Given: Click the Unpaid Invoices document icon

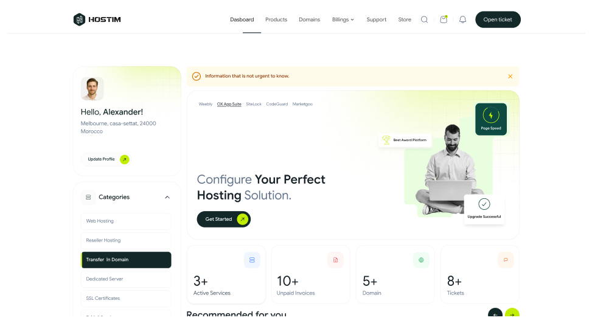Looking at the screenshot, I should pyautogui.click(x=335, y=260).
